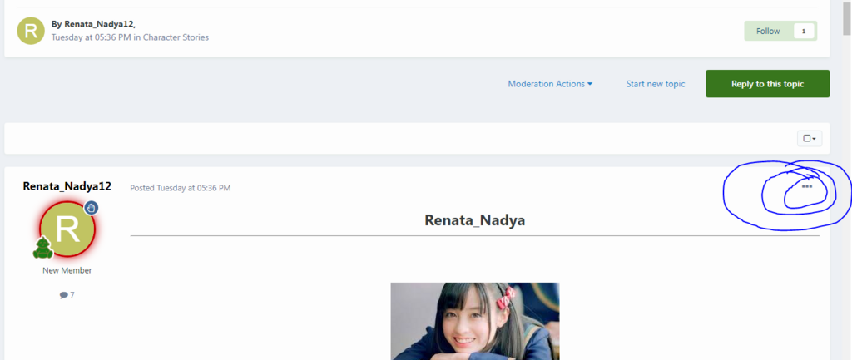Open the Character Stories forum link

pos(176,37)
